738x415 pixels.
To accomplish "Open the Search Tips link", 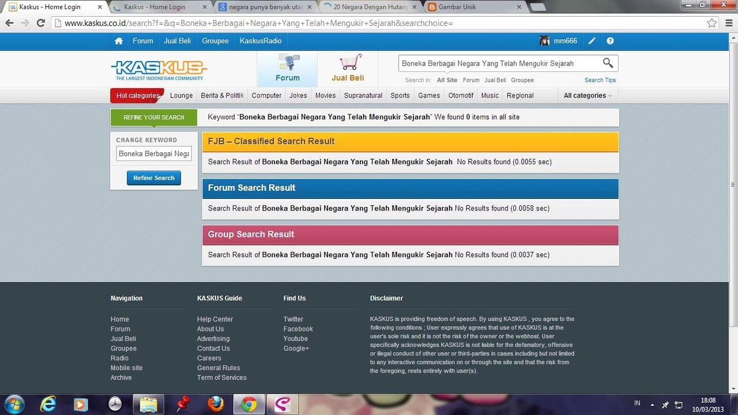I will pyautogui.click(x=600, y=80).
